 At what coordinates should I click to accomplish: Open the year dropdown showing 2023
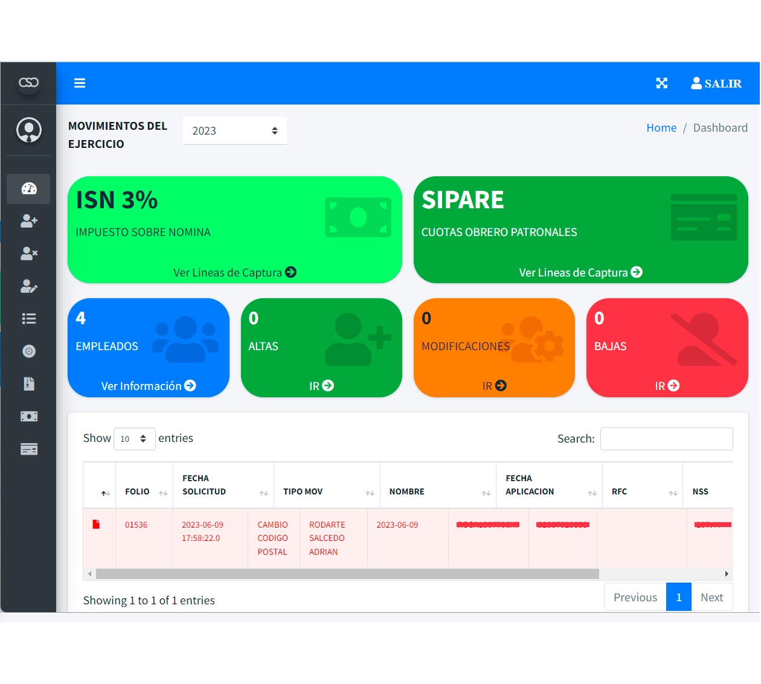point(235,130)
